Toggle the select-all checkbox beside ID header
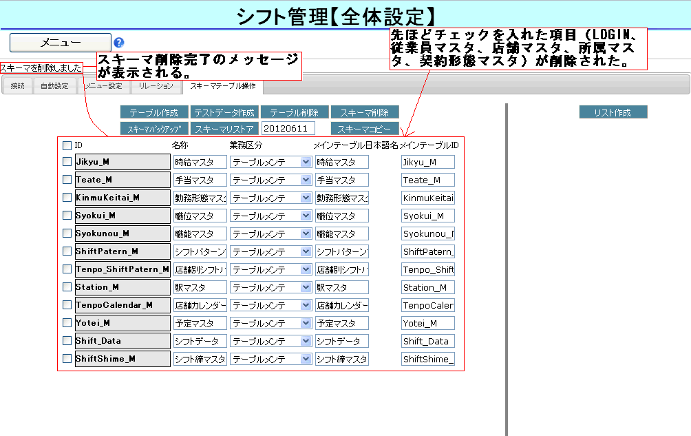 pos(67,145)
